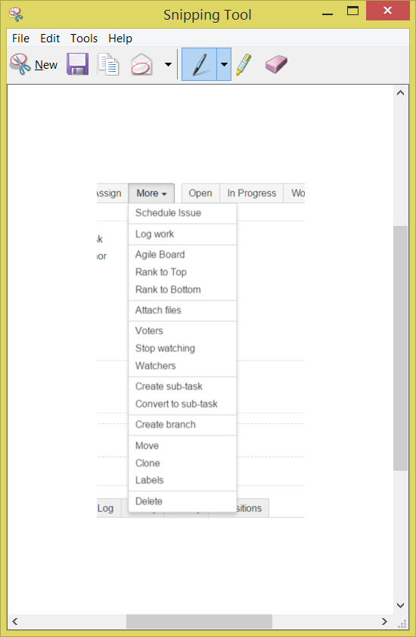The width and height of the screenshot is (416, 637).
Task: Click the vertical scrollbar thumb
Action: click(x=401, y=348)
